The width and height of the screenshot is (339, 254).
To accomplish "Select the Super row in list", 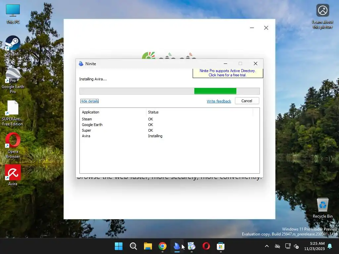I will point(169,130).
